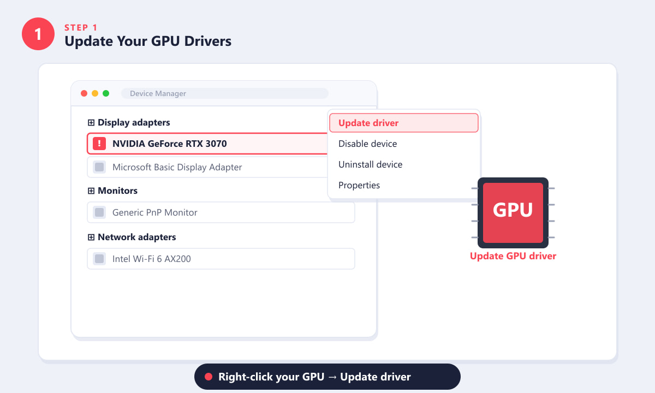Screen dimensions: 655x393
Task: Choose Disable device from the context menu
Action: pyautogui.click(x=404, y=144)
